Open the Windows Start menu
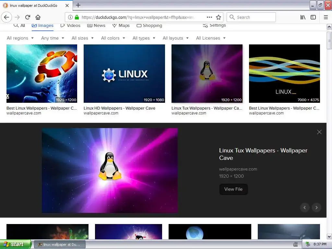Image resolution: width=332 pixels, height=249 pixels. point(15,244)
